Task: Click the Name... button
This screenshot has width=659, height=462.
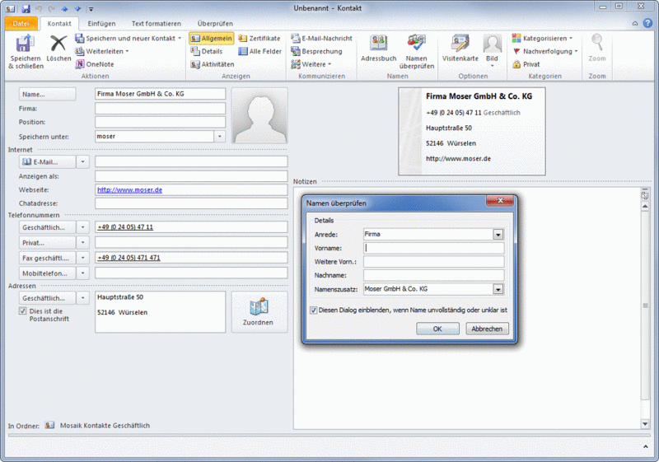Action: [x=48, y=94]
